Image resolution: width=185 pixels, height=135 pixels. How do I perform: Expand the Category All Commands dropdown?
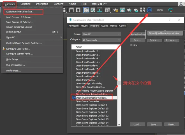(x=101, y=40)
